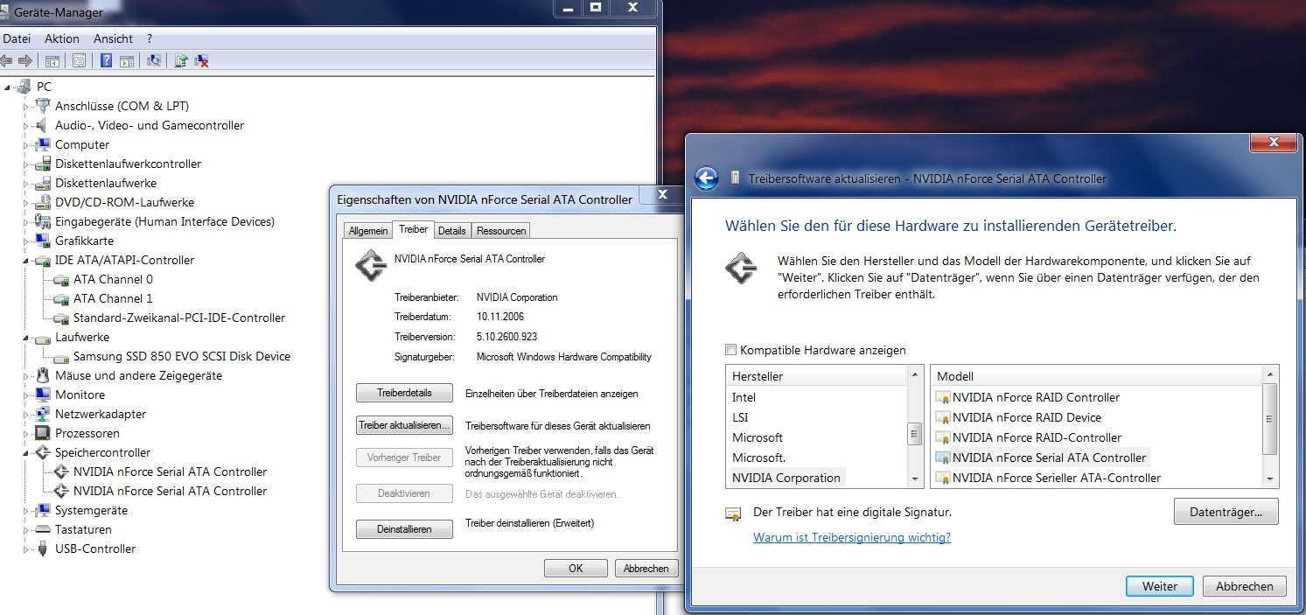Enable Kompatible Hardware anzeigen checkbox
The width and height of the screenshot is (1306, 615).
731,350
